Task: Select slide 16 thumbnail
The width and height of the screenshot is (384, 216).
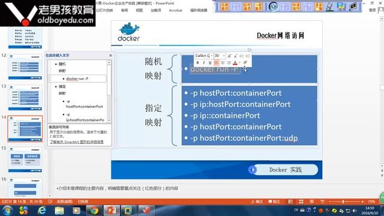Action: [25, 187]
